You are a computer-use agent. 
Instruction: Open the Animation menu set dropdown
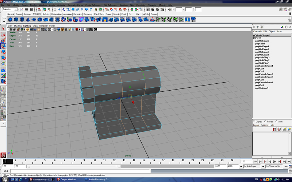[x=10, y=9]
